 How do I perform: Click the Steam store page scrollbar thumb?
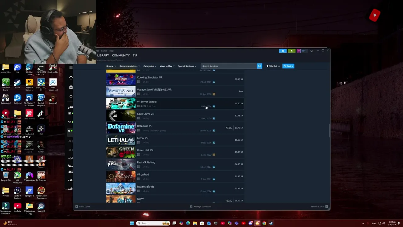[x=329, y=131]
